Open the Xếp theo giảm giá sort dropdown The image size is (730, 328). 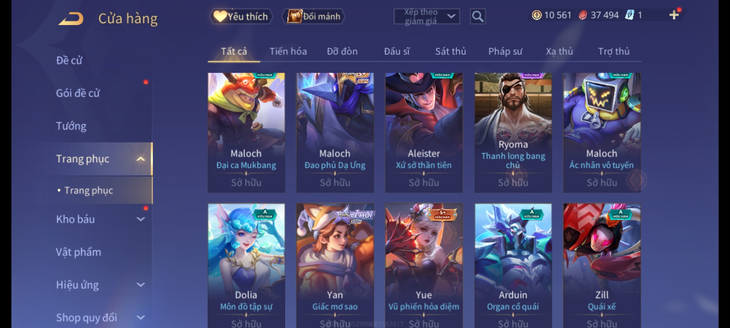tap(427, 16)
